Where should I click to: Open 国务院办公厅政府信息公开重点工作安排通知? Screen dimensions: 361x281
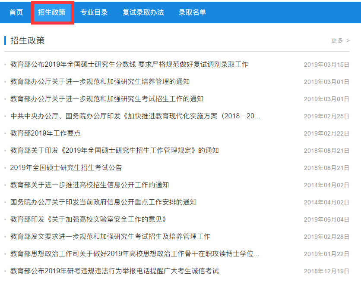pos(103,202)
